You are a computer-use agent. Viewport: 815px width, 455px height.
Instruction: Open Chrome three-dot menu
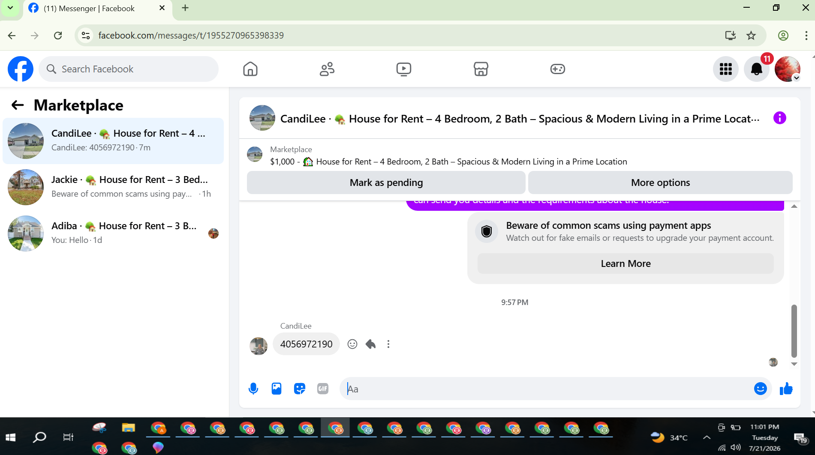click(x=806, y=36)
